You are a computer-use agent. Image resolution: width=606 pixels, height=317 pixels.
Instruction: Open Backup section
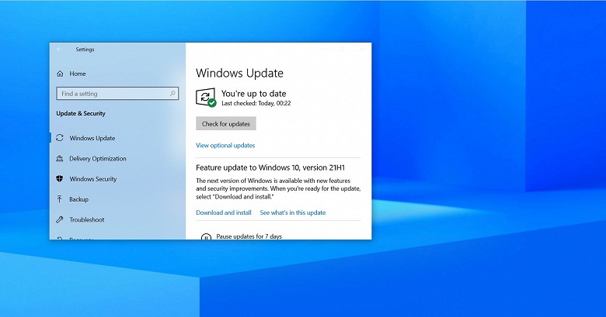(x=78, y=199)
